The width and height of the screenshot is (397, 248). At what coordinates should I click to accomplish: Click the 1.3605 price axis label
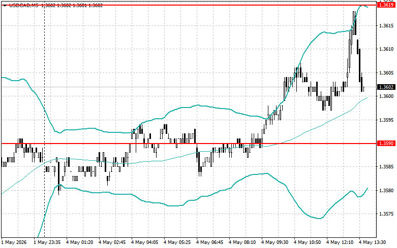point(386,73)
